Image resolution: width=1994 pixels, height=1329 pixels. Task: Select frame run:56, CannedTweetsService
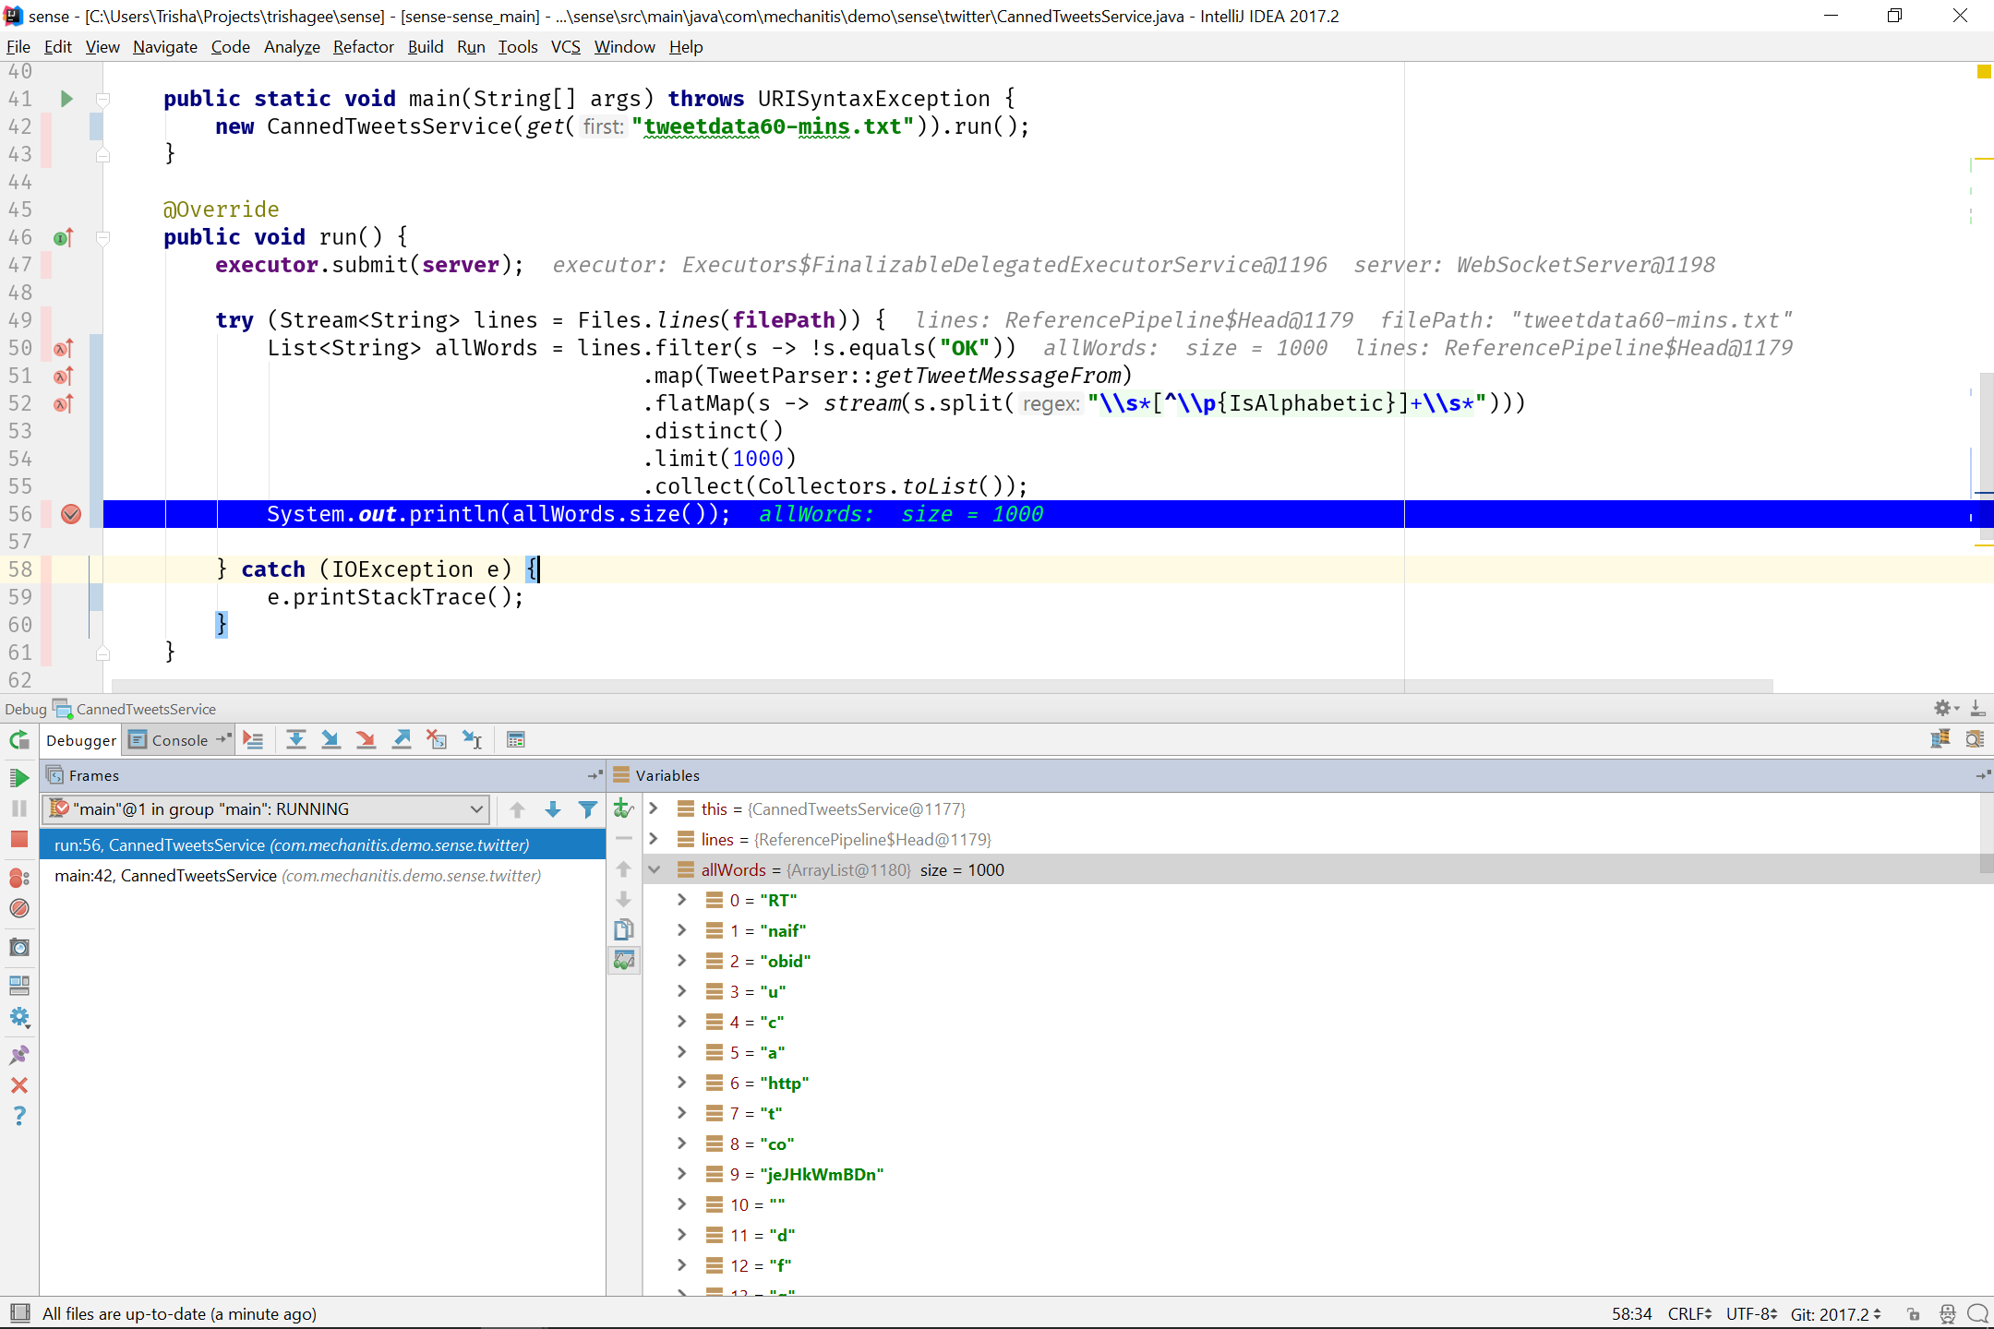click(x=322, y=844)
